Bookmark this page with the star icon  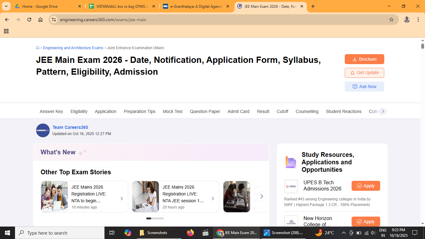(x=391, y=20)
